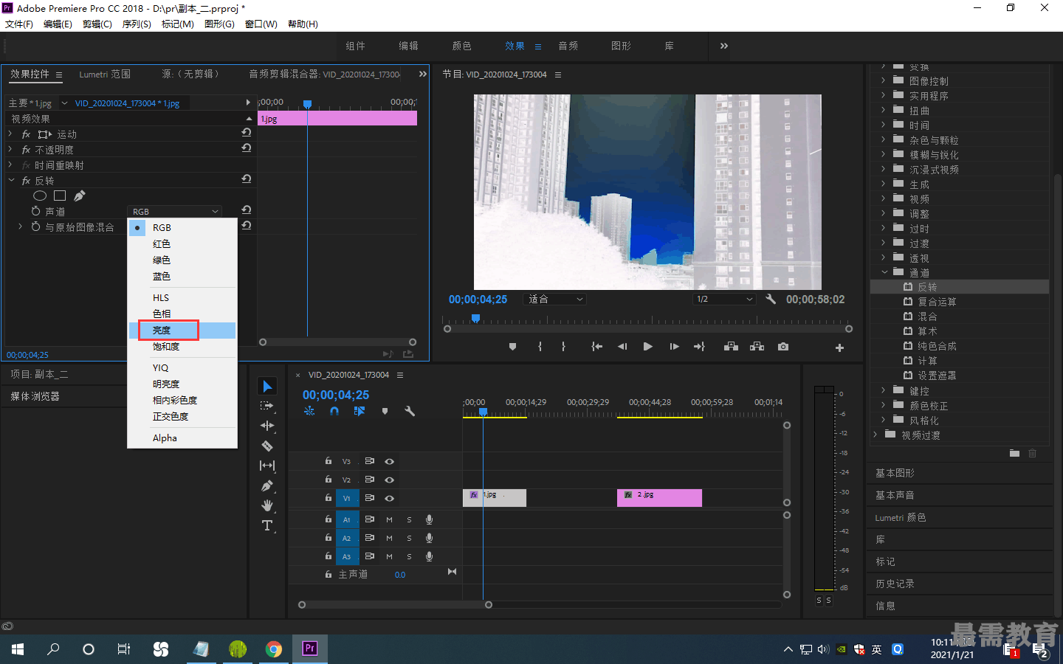Add marker in program monitor

pyautogui.click(x=512, y=347)
